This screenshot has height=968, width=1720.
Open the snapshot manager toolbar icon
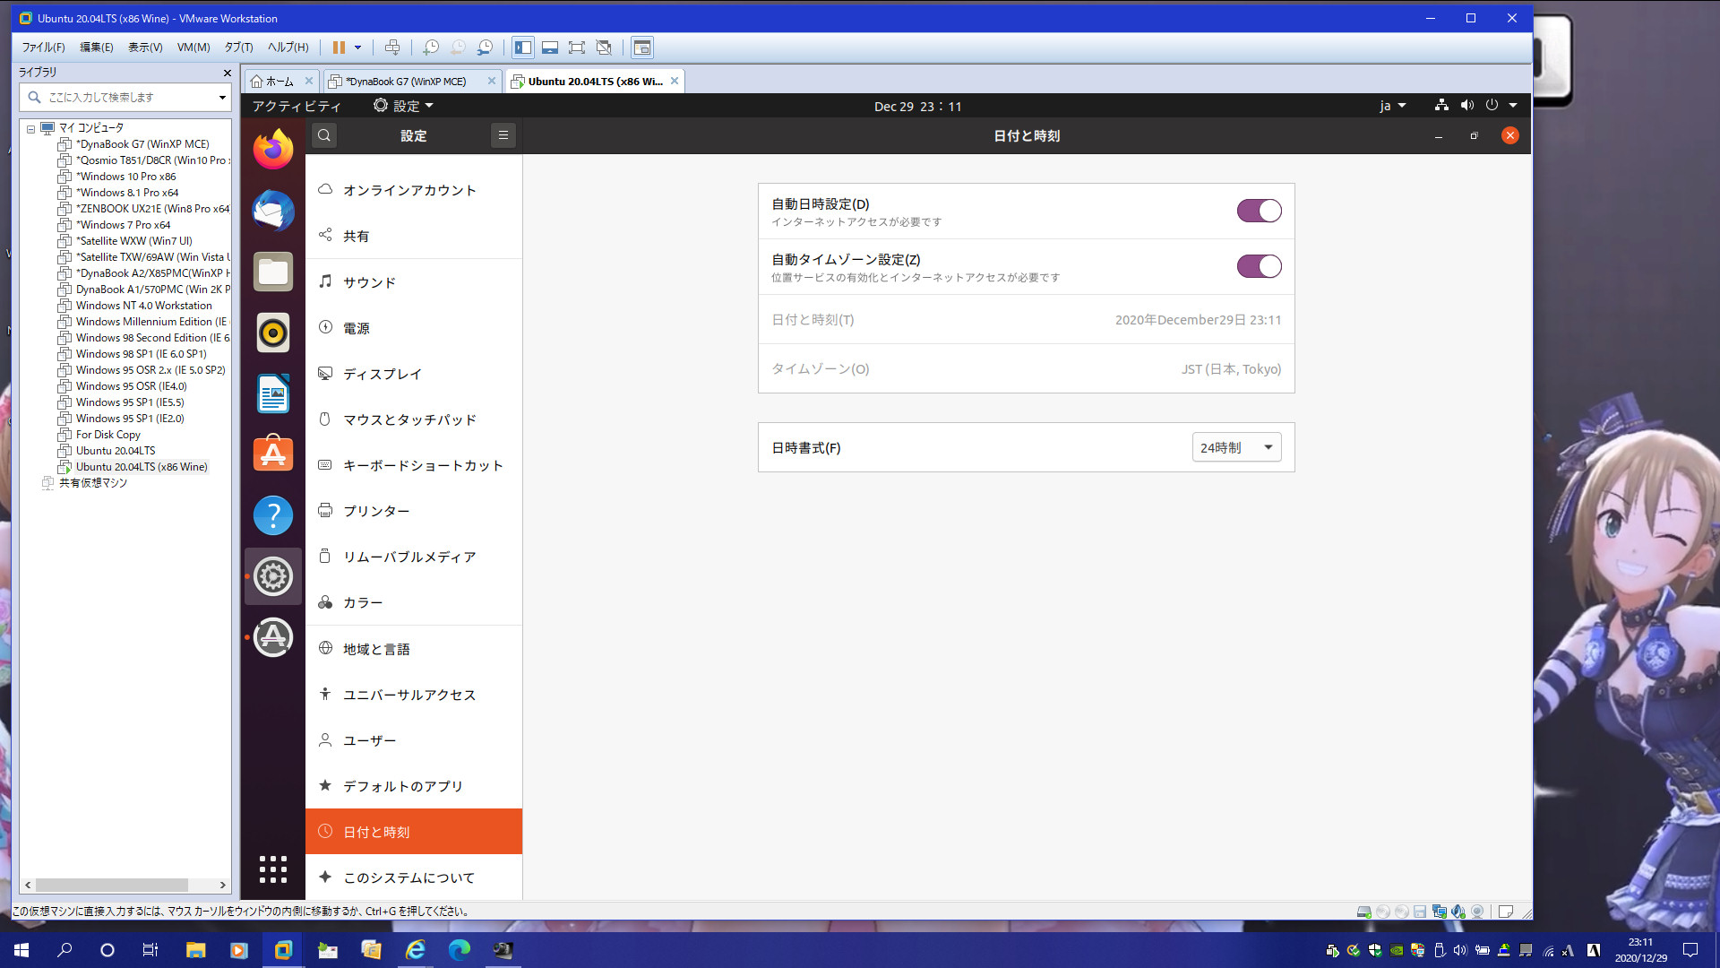tap(486, 48)
